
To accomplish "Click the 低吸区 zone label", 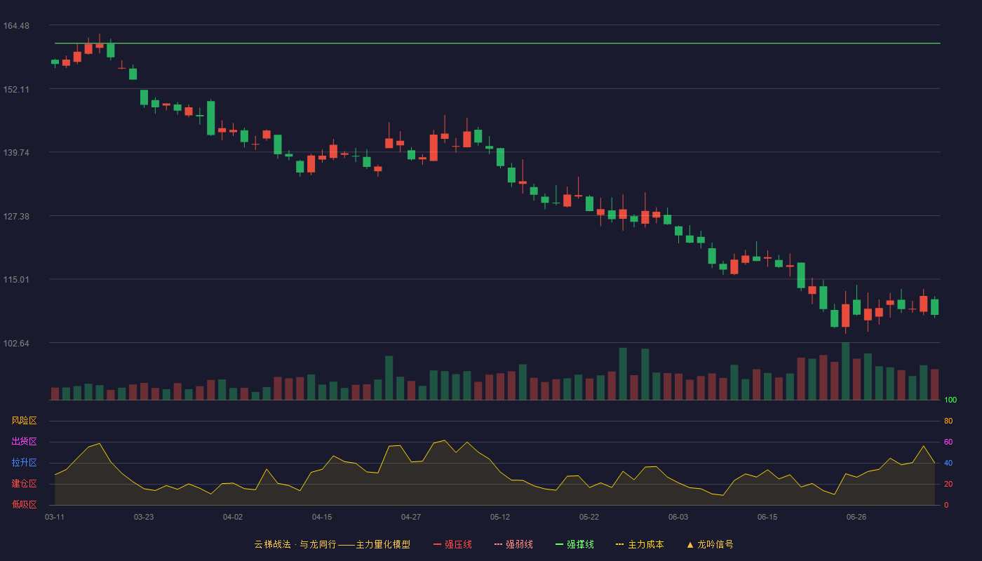I will point(24,504).
